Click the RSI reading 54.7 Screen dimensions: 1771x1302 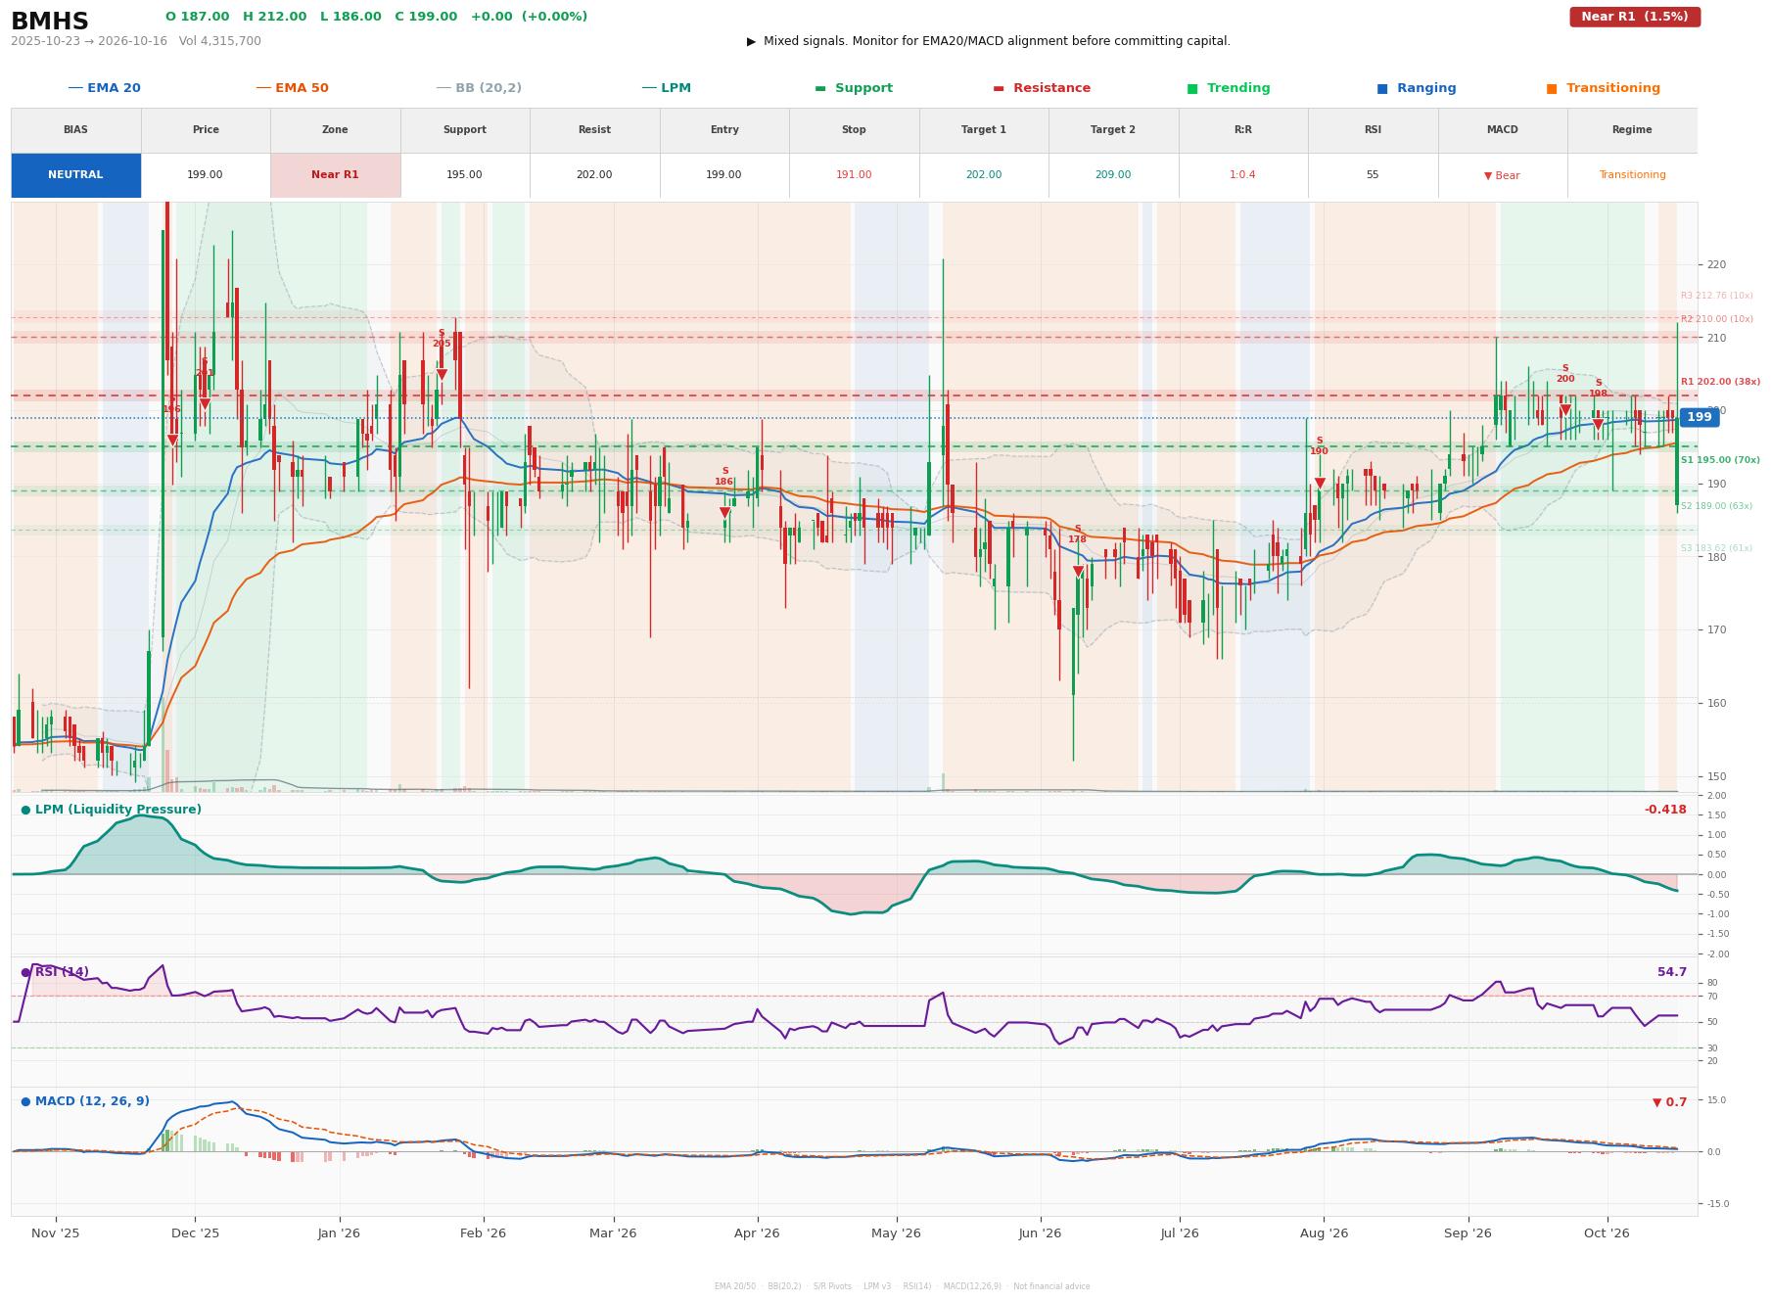[1672, 972]
